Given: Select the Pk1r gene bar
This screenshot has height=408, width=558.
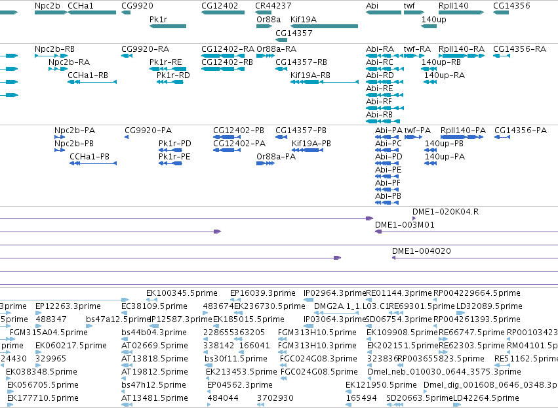Looking at the screenshot, I should 168,26.
